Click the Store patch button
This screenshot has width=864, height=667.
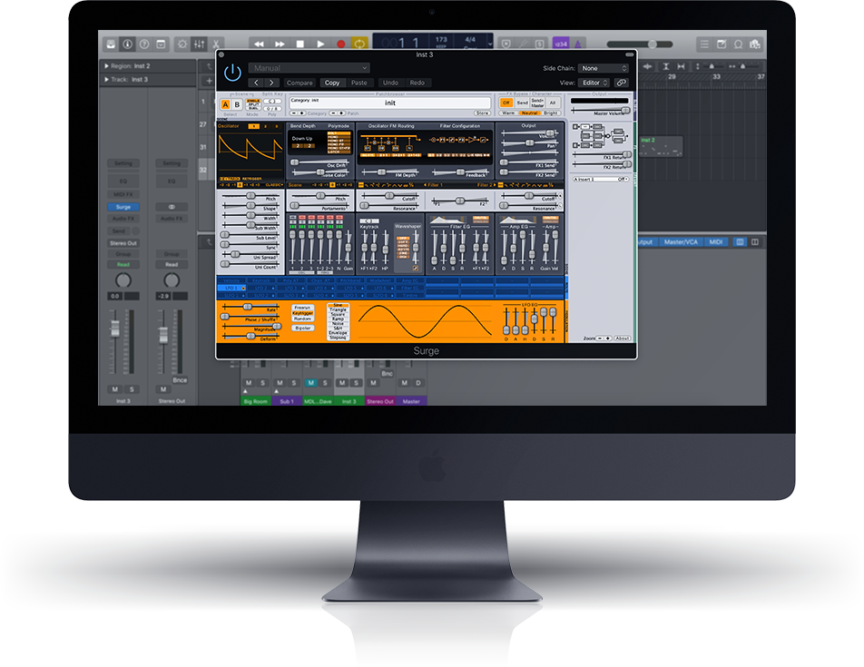click(x=482, y=113)
